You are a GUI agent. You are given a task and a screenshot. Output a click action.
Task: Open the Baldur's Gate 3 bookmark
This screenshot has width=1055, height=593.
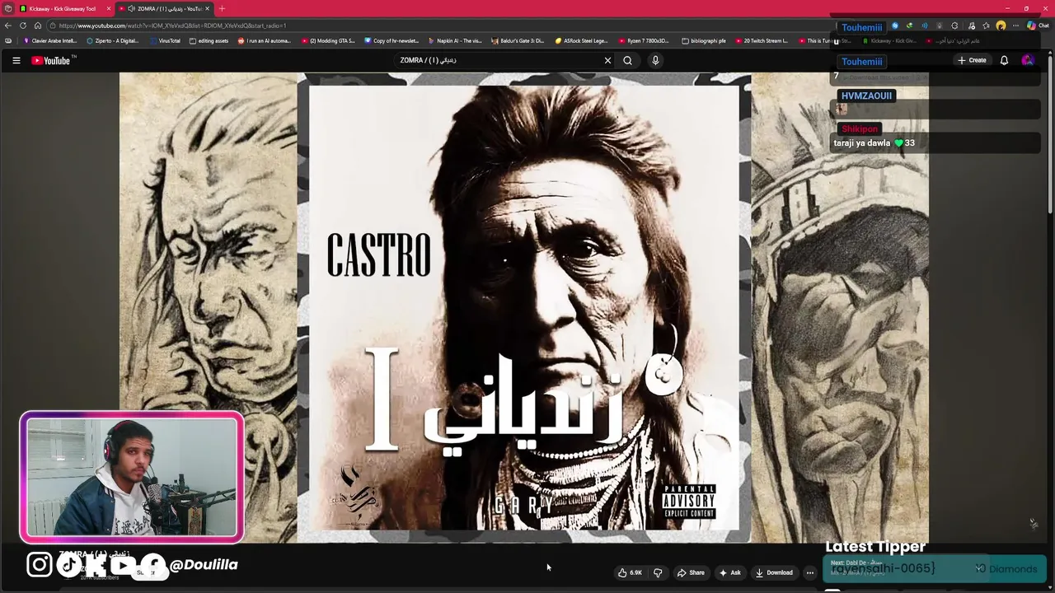tap(518, 40)
